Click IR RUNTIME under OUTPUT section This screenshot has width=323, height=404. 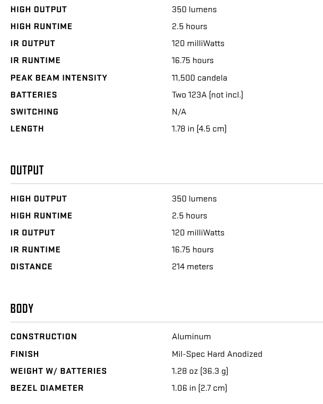[36, 250]
